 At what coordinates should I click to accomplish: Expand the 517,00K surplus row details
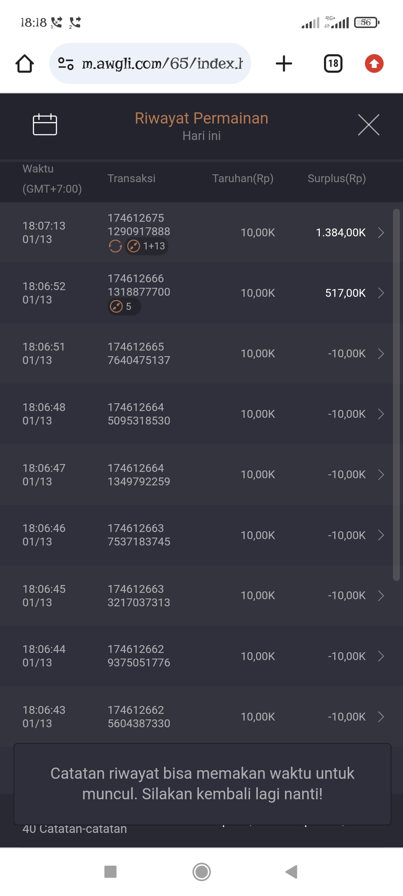381,293
